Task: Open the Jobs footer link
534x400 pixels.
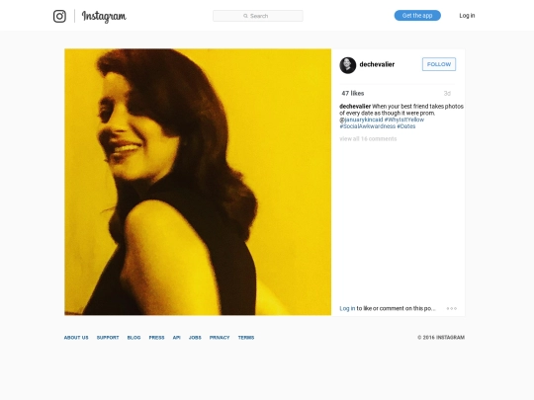Action: tap(195, 338)
